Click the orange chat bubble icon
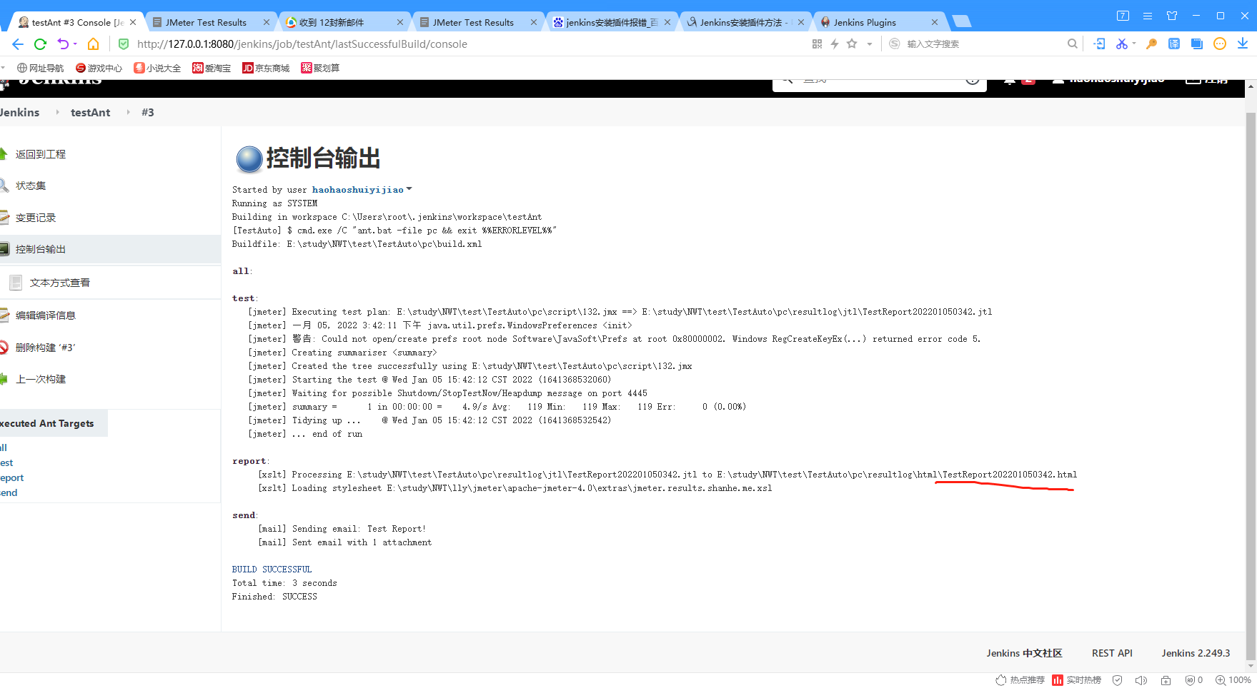This screenshot has height=688, width=1257. pyautogui.click(x=1220, y=44)
